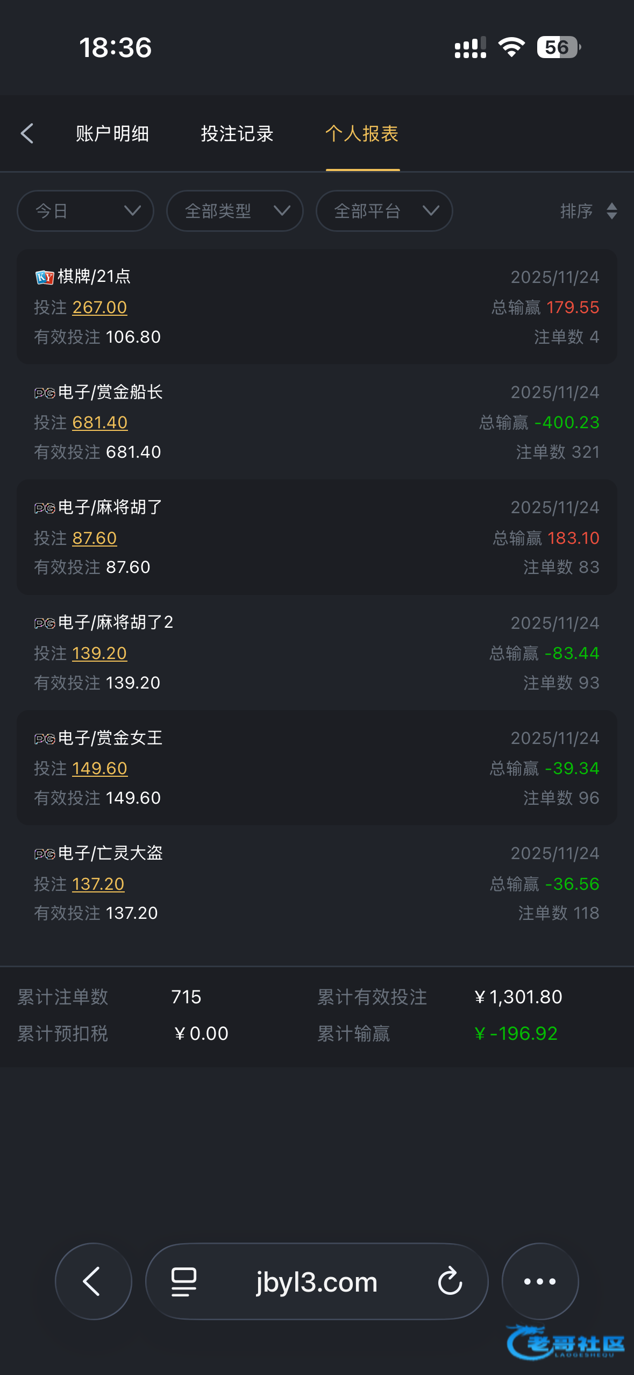Reload the page with refresh icon
634x1375 pixels.
[x=450, y=1281]
